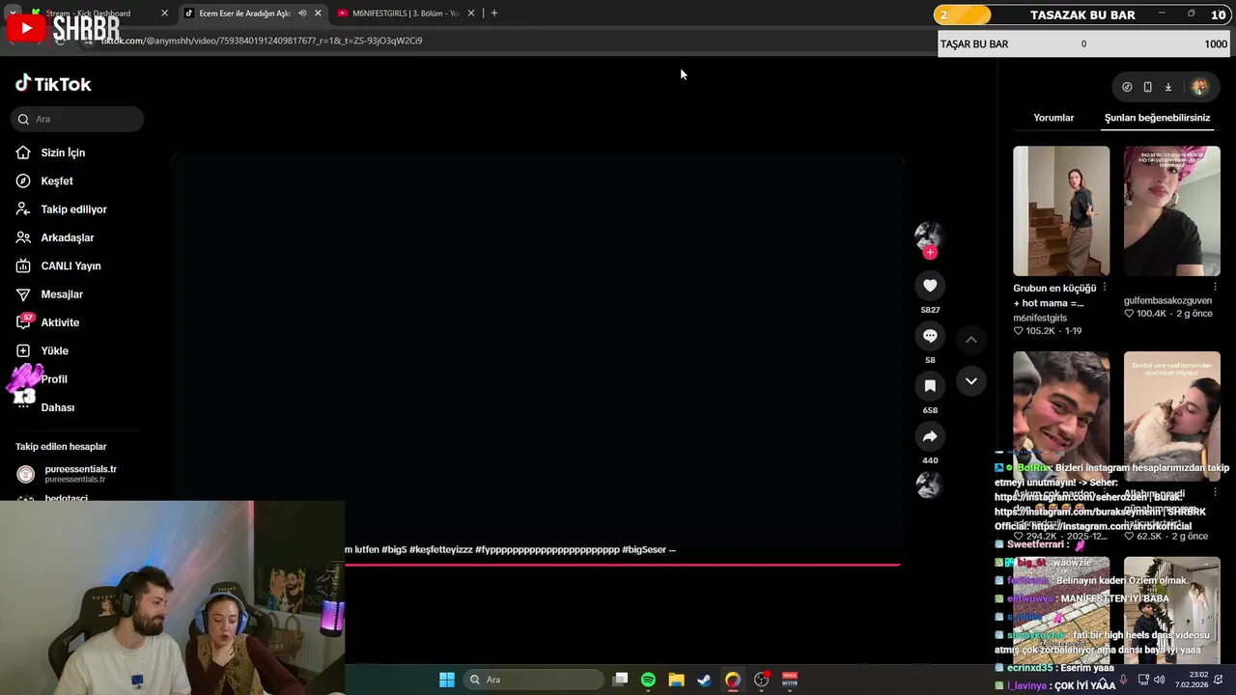Open comments via speech bubble icon
The width and height of the screenshot is (1236, 695).
pos(930,336)
